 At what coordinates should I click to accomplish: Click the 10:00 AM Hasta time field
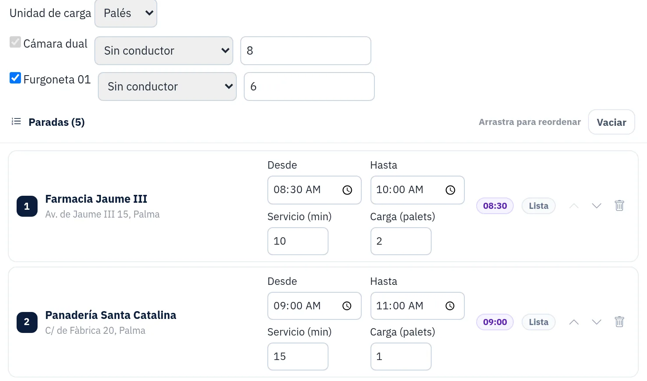click(x=418, y=190)
